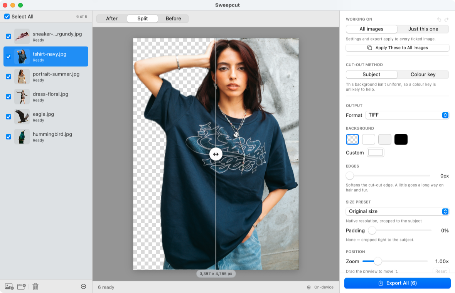This screenshot has width=455, height=293.
Task: Select sneaker burgundy thumbnail
Action: [22, 37]
